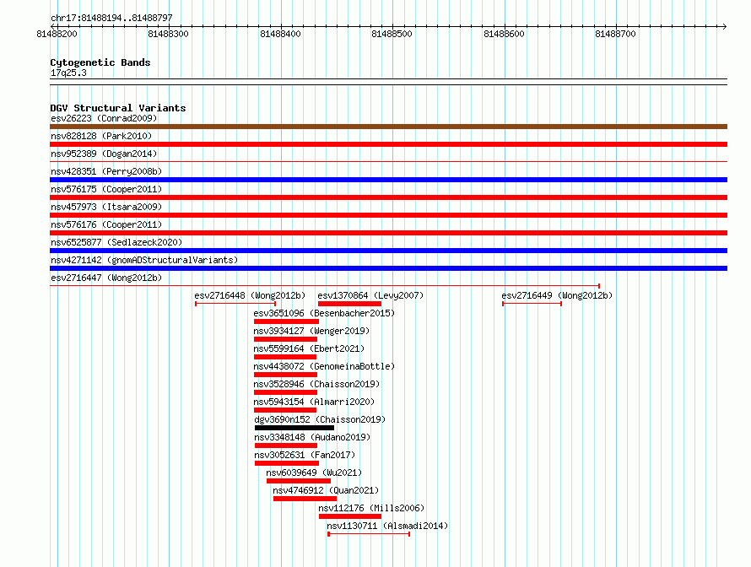Click the nsv3934127 (Wenger2019) label
This screenshot has width=751, height=567.
pyautogui.click(x=311, y=331)
